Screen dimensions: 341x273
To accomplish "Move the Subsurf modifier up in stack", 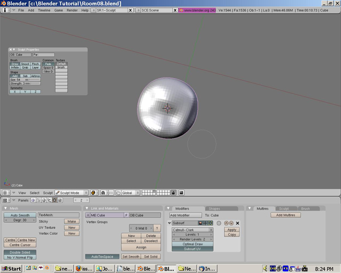I will tap(226, 223).
